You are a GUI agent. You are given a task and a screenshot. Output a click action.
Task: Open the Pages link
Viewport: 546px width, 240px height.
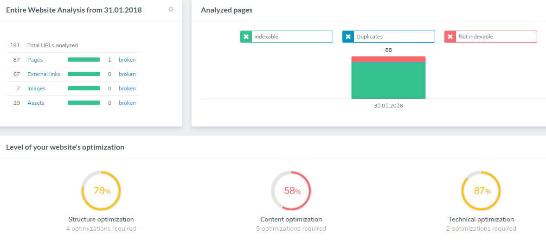pos(35,60)
